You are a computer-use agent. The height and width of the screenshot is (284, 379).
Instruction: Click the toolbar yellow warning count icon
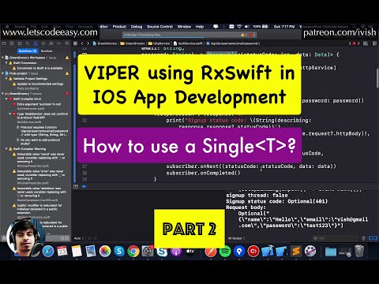click(x=243, y=35)
